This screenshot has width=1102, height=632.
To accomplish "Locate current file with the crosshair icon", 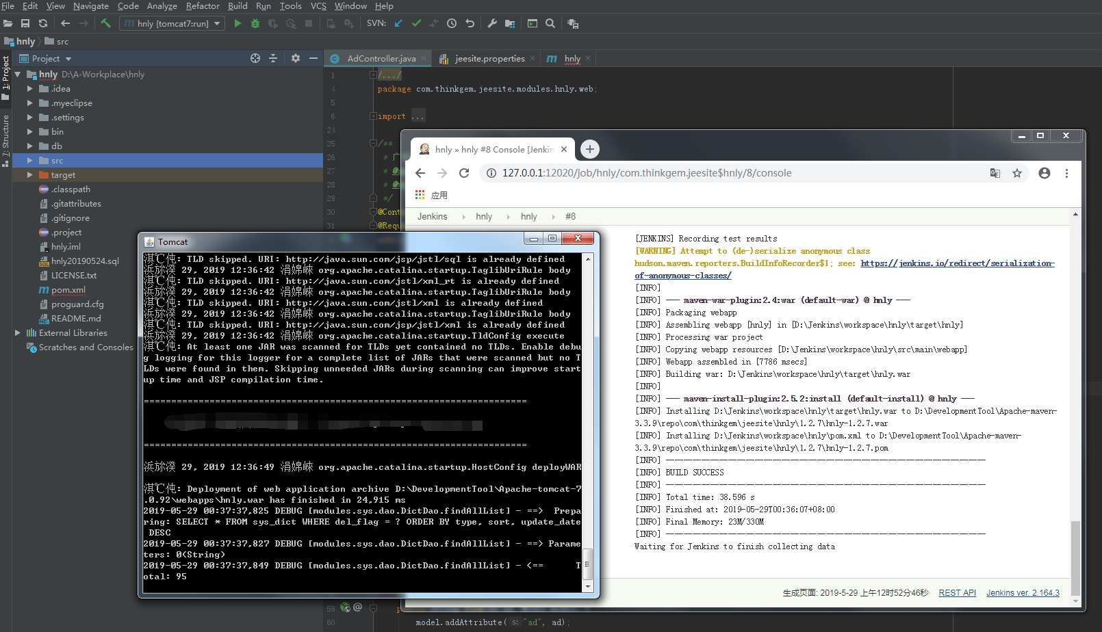I will pyautogui.click(x=255, y=58).
